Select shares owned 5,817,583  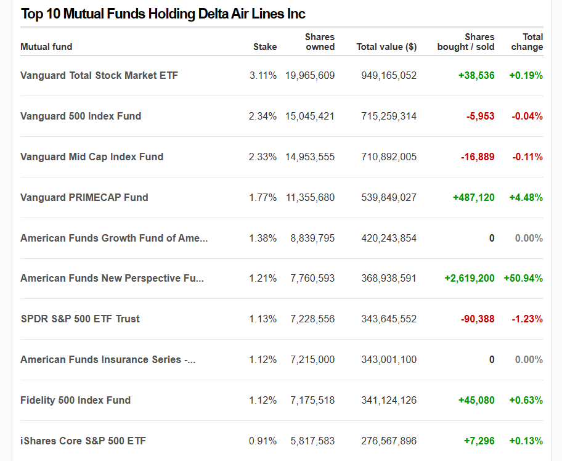[312, 441]
